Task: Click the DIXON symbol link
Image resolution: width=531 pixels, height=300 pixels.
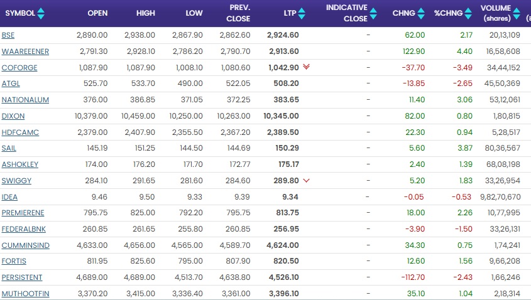Action: (13, 116)
